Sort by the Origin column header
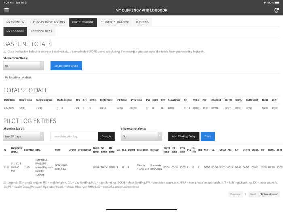 click(x=72, y=150)
